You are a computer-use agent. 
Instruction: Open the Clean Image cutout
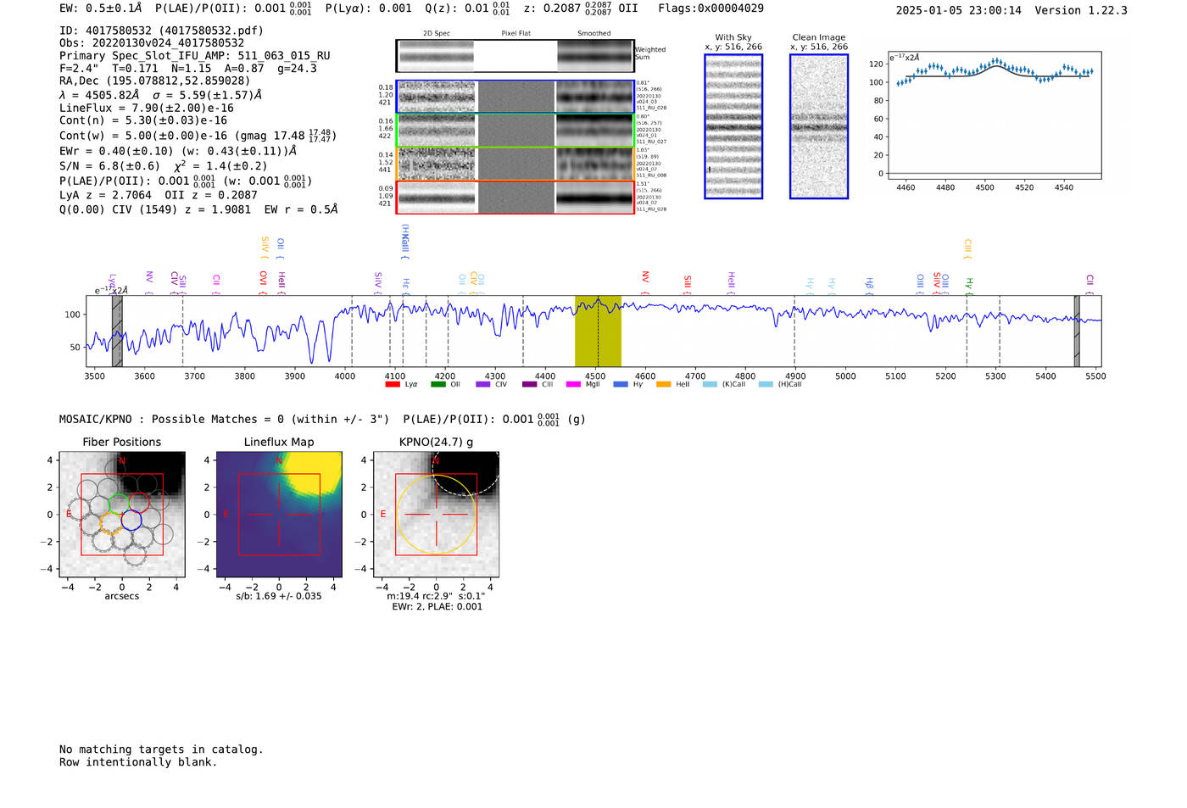(x=819, y=126)
